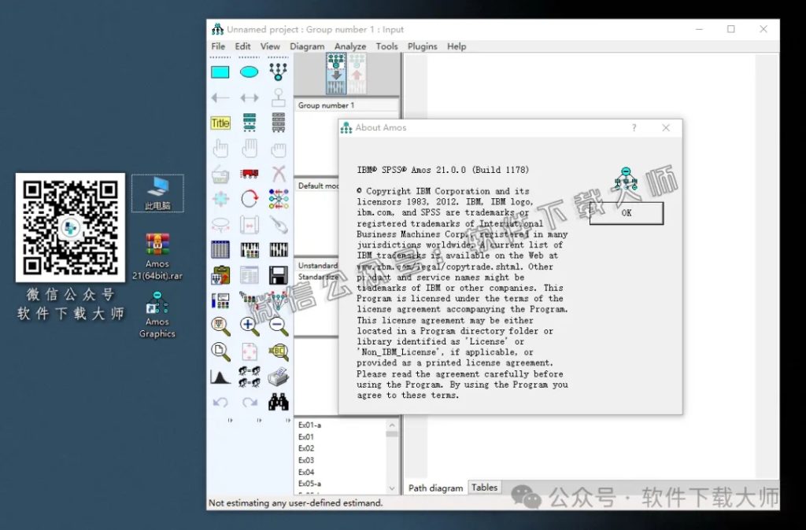Select Standardized estimates
This screenshot has width=806, height=530.
pyautogui.click(x=317, y=275)
